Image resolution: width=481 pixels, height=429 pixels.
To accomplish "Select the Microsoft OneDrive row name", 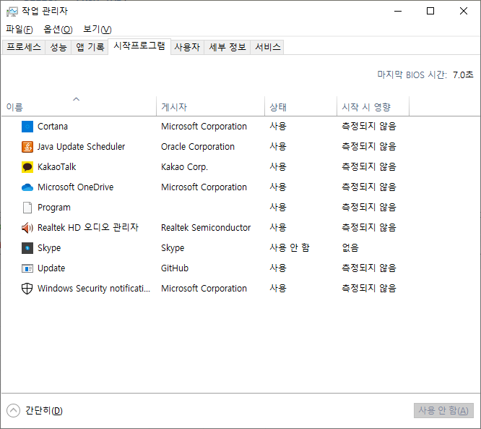I will 75,187.
